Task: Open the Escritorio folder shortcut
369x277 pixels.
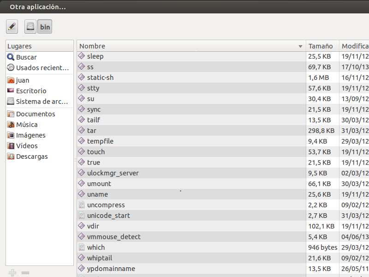Action: pyautogui.click(x=31, y=91)
